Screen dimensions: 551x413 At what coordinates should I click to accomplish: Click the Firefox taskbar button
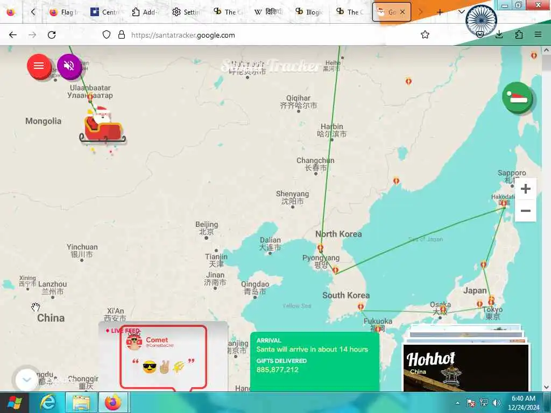pos(113,402)
